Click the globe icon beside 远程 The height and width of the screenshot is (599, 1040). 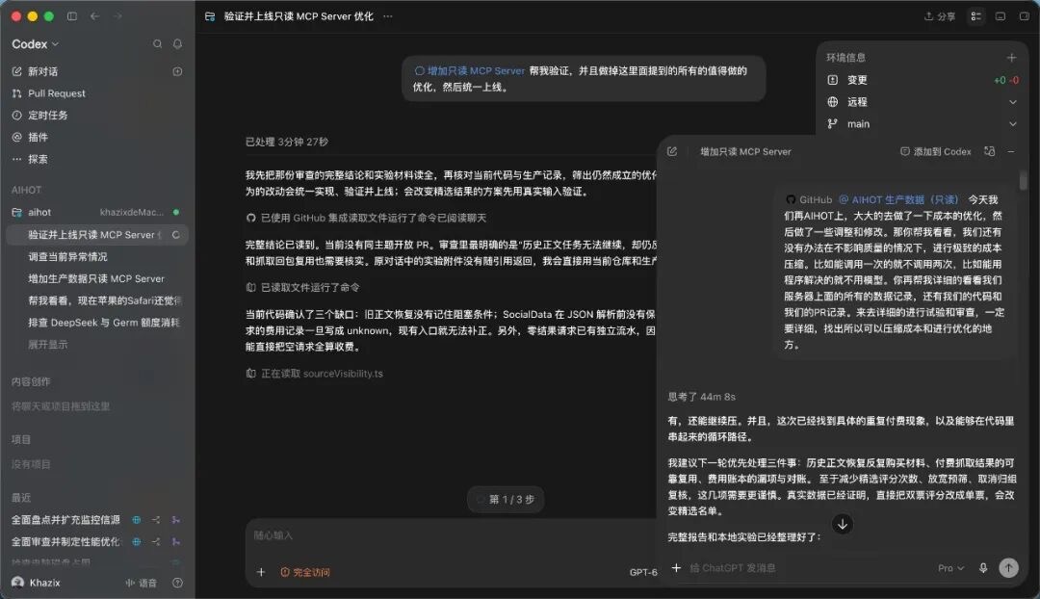832,101
